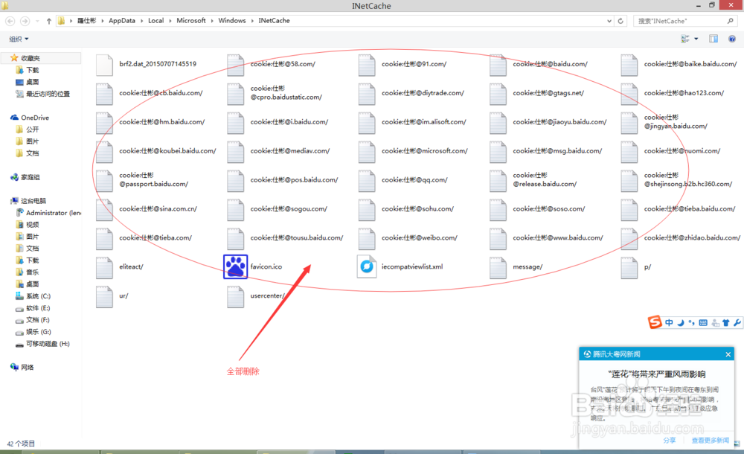Select the usercenter/ item
Screen dimensions: 744x454
(x=256, y=296)
